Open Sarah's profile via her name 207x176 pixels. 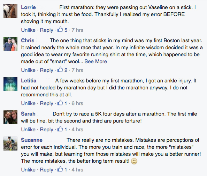tap(28, 114)
